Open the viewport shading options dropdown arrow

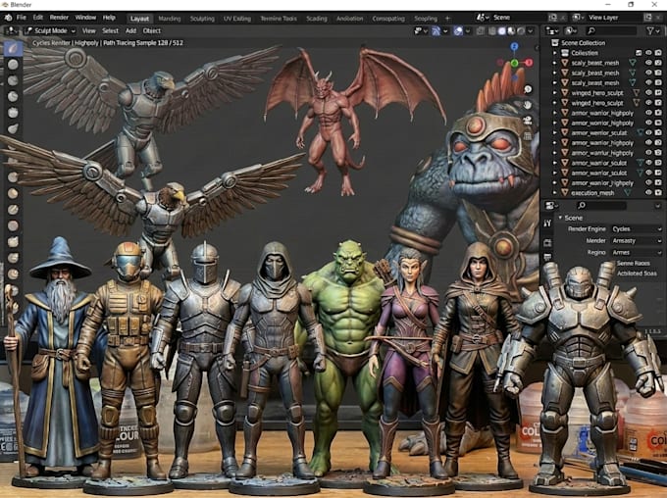click(530, 30)
